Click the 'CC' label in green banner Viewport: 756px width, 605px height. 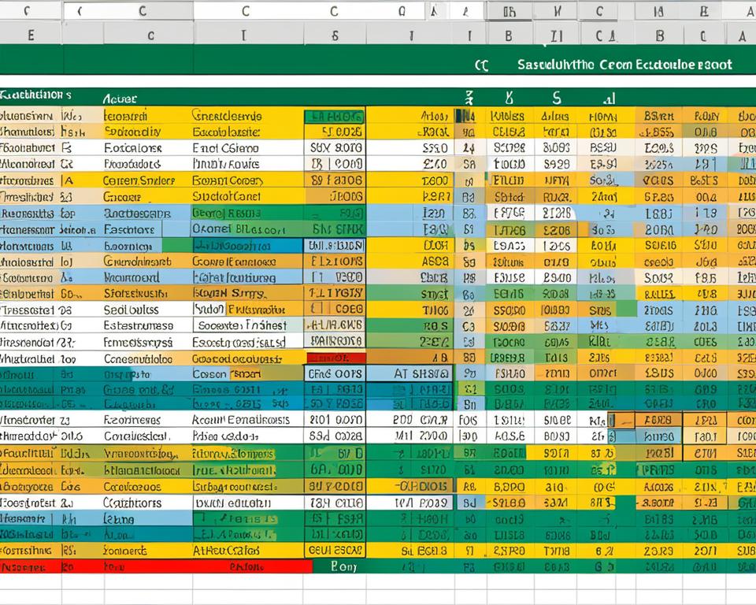tap(480, 66)
